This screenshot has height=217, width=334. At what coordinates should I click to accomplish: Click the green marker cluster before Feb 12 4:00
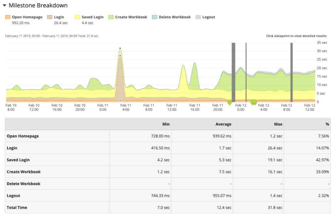click(x=253, y=102)
